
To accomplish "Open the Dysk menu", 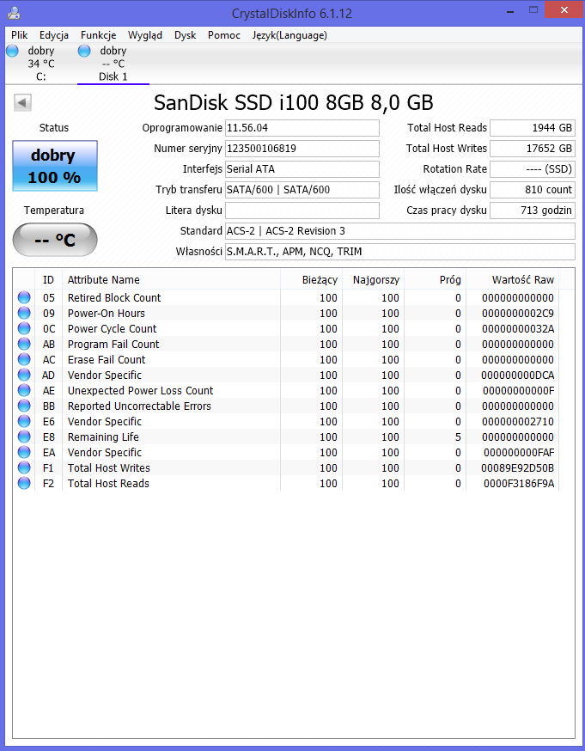I will [185, 35].
